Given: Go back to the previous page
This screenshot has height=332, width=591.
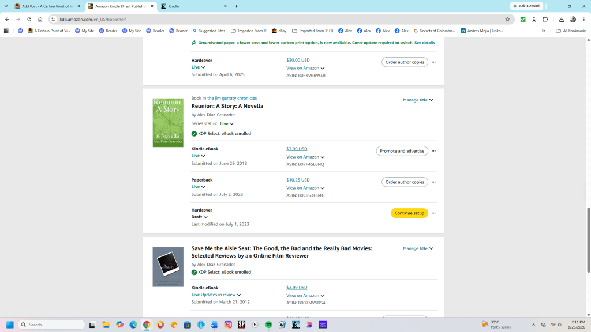Looking at the screenshot, I should pyautogui.click(x=7, y=19).
